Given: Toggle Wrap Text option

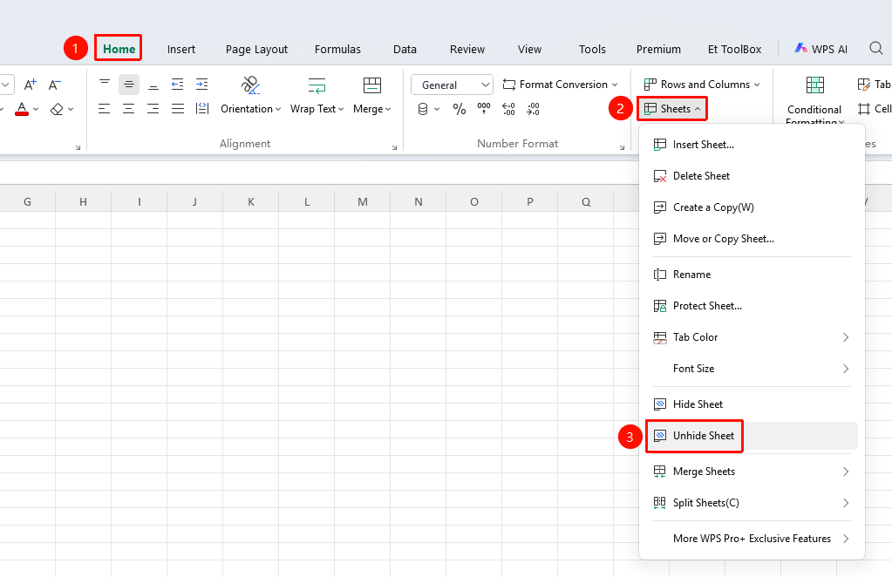Looking at the screenshot, I should pos(317,96).
